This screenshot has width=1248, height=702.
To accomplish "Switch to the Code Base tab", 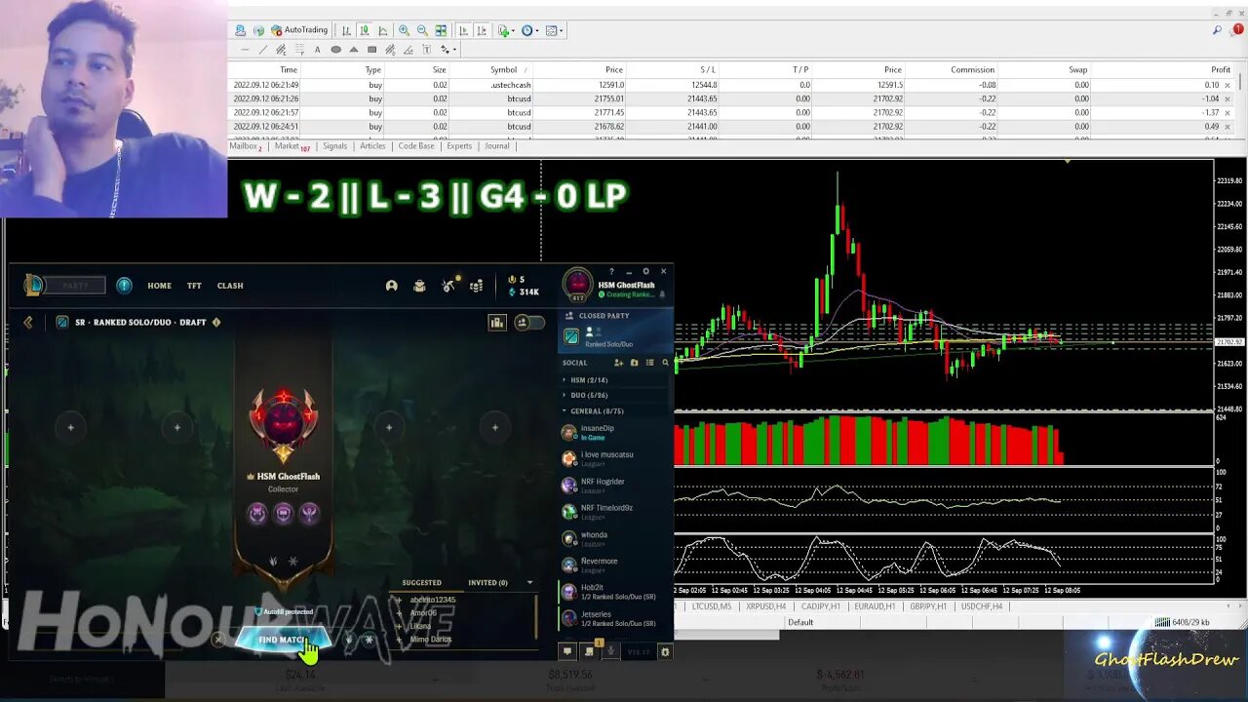I will 416,146.
